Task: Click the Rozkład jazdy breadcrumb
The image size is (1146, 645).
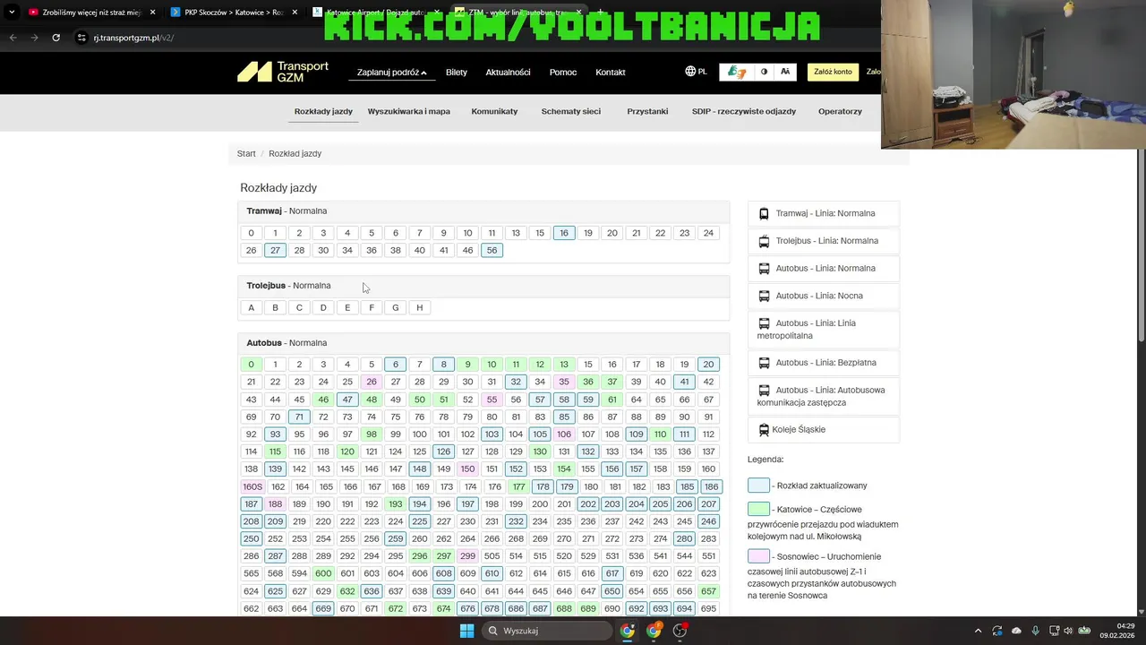Action: pos(295,154)
